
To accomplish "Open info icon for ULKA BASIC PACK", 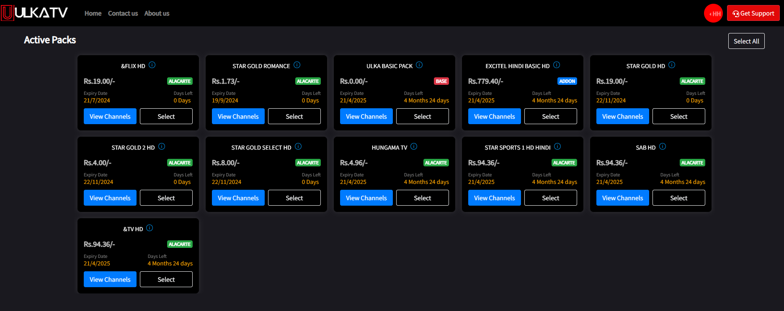I will 419,65.
